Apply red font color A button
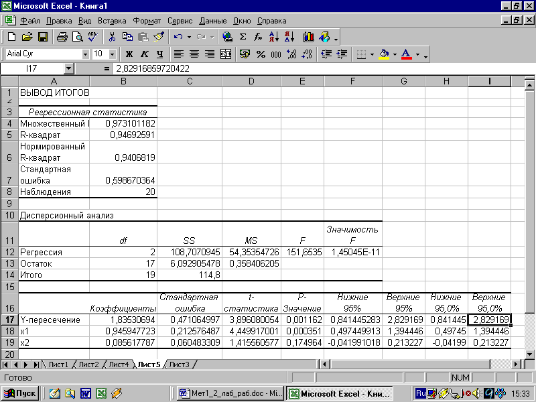 [407, 54]
